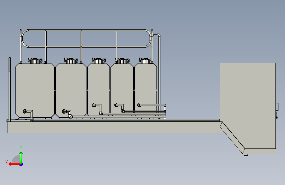Select the outlet elbow fitting on the second tank

pos(67,114)
